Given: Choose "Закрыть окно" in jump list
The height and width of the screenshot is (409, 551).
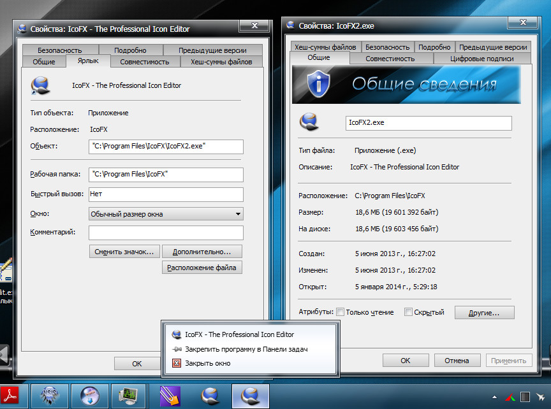Looking at the screenshot, I should click(x=207, y=363).
